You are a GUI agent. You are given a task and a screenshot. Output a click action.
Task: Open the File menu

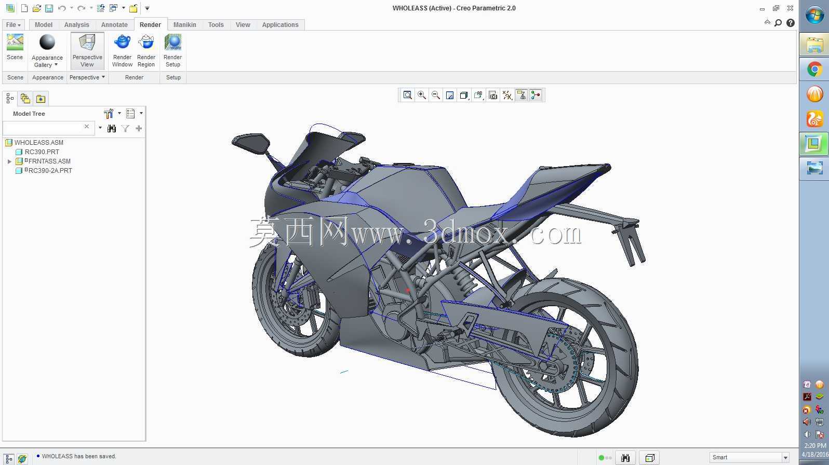[x=13, y=25]
